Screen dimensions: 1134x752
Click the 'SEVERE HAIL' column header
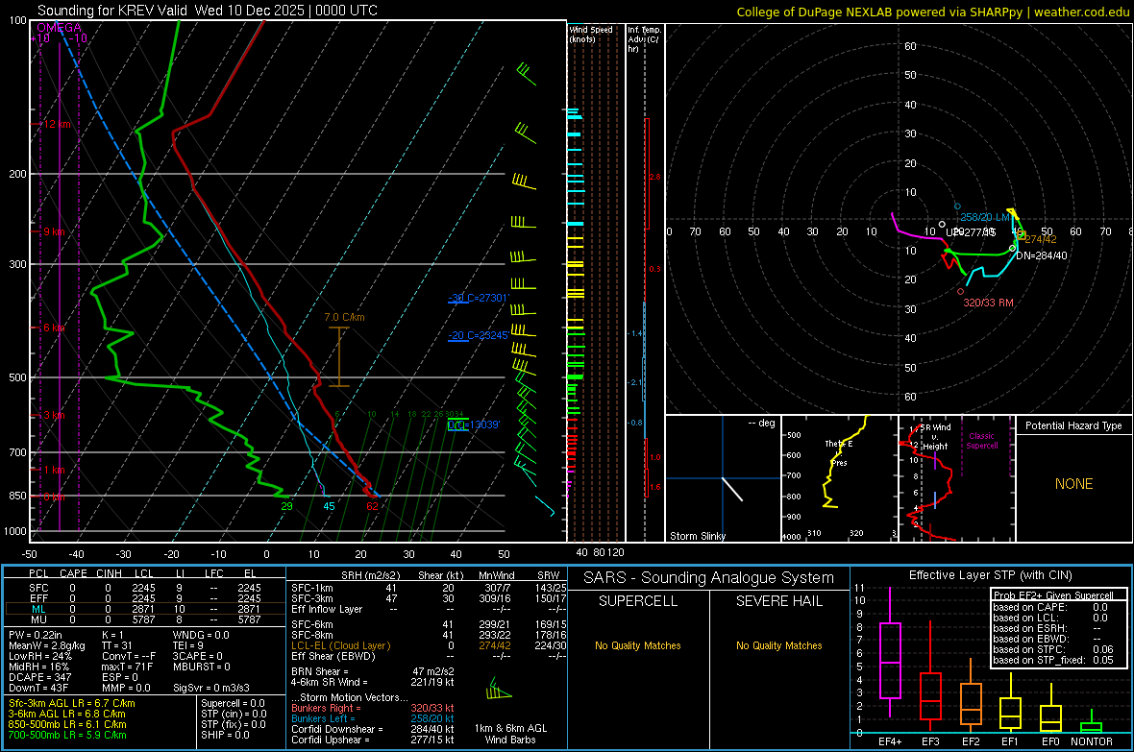tap(778, 601)
